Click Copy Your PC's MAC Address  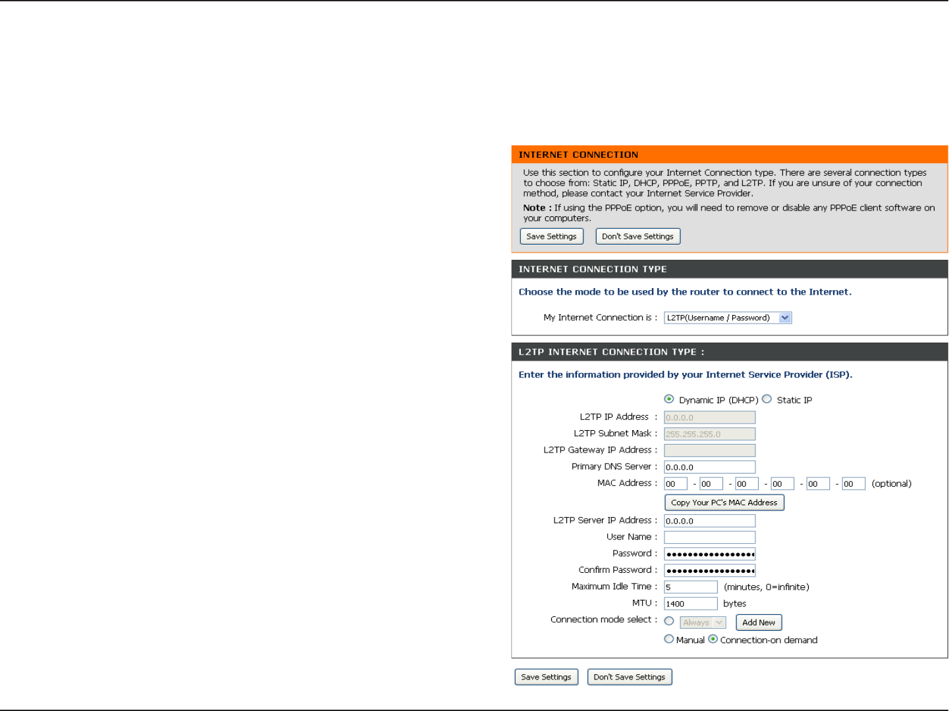[724, 503]
